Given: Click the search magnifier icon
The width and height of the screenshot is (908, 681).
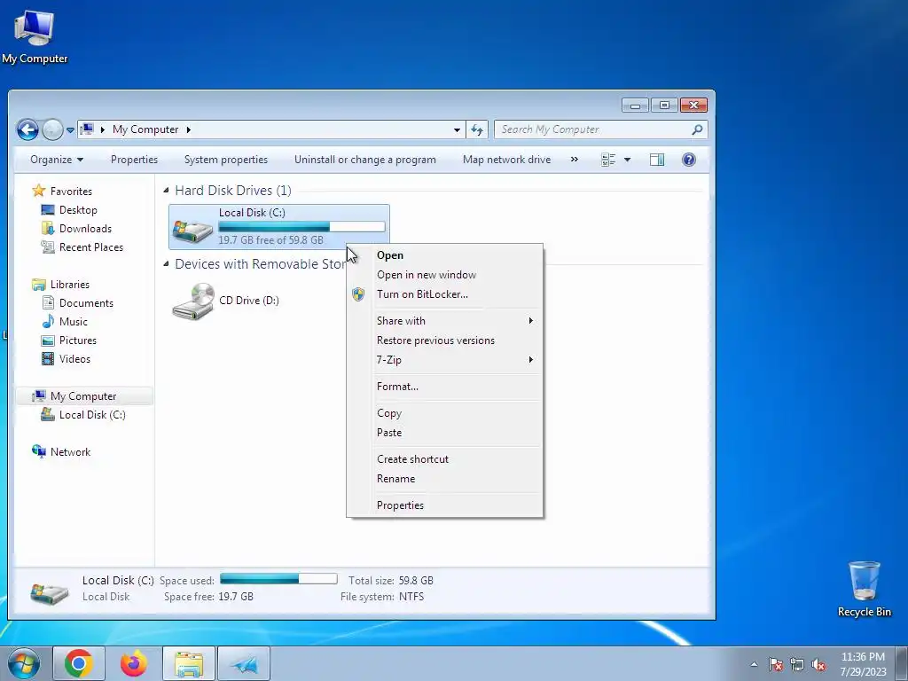Looking at the screenshot, I should (697, 129).
